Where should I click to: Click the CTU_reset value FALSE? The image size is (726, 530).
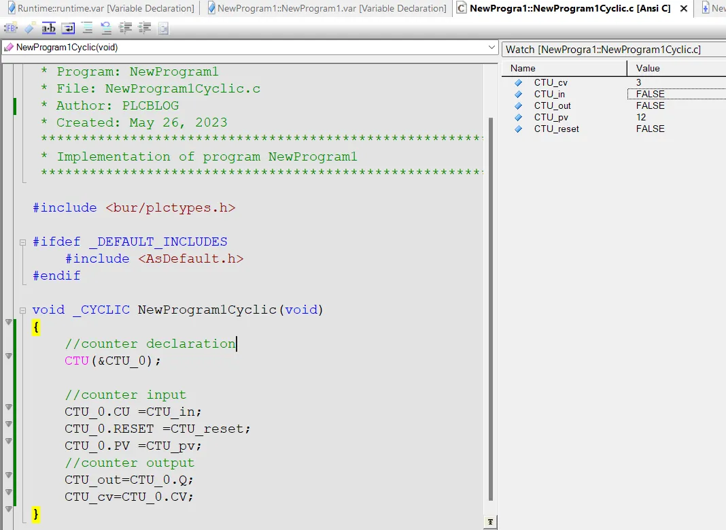(650, 129)
